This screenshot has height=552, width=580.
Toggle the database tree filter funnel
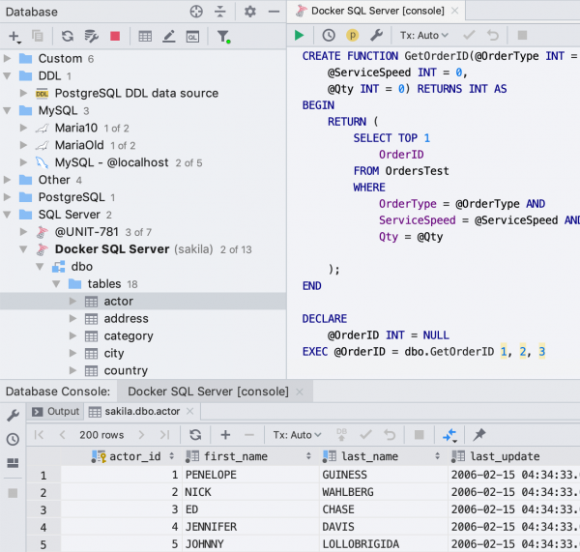(x=223, y=37)
